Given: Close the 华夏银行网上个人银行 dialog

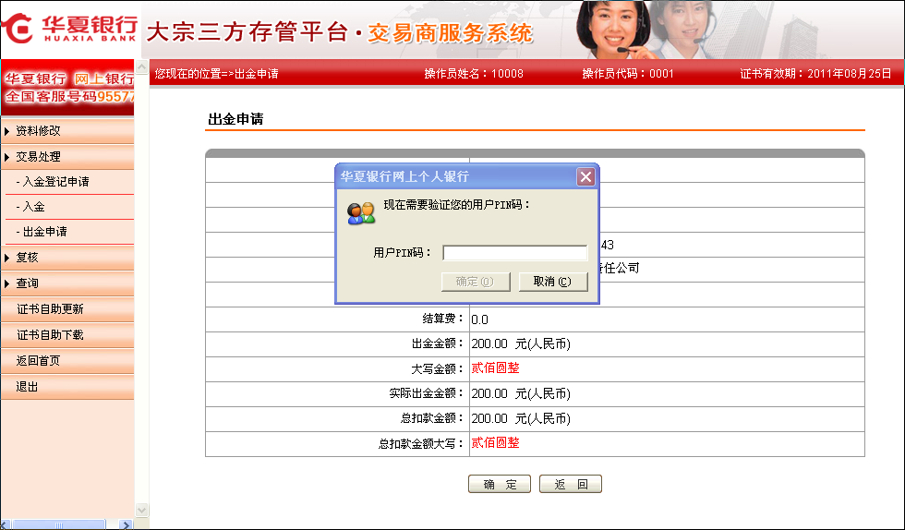Looking at the screenshot, I should tap(585, 176).
